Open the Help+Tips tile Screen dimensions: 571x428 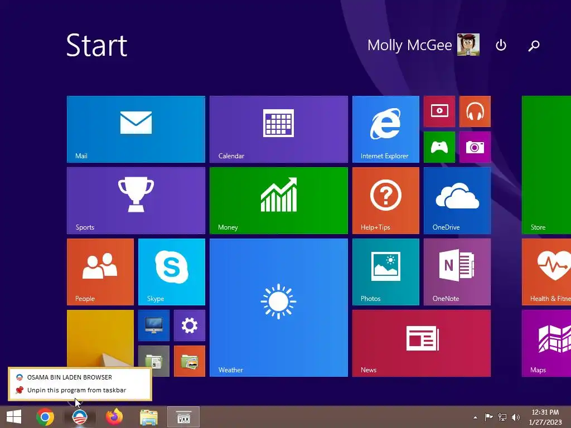pyautogui.click(x=386, y=201)
